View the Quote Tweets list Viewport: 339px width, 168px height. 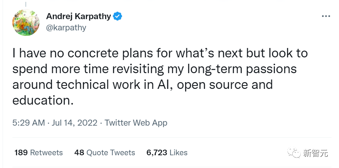110,153
